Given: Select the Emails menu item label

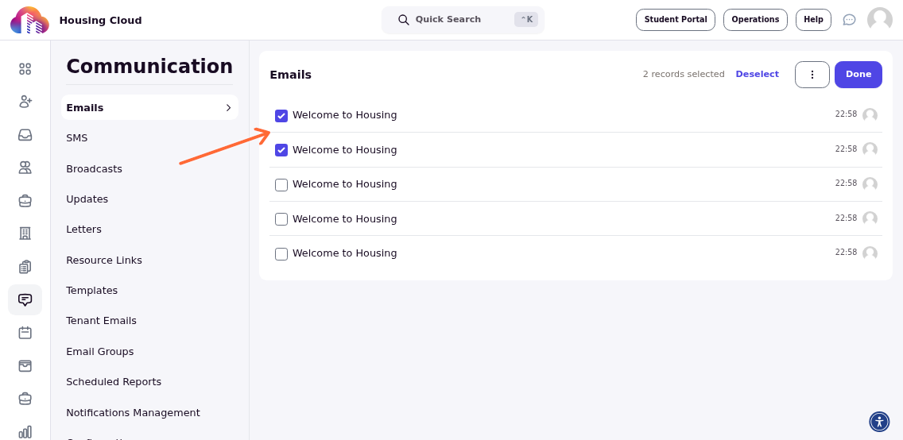Looking at the screenshot, I should click(84, 107).
